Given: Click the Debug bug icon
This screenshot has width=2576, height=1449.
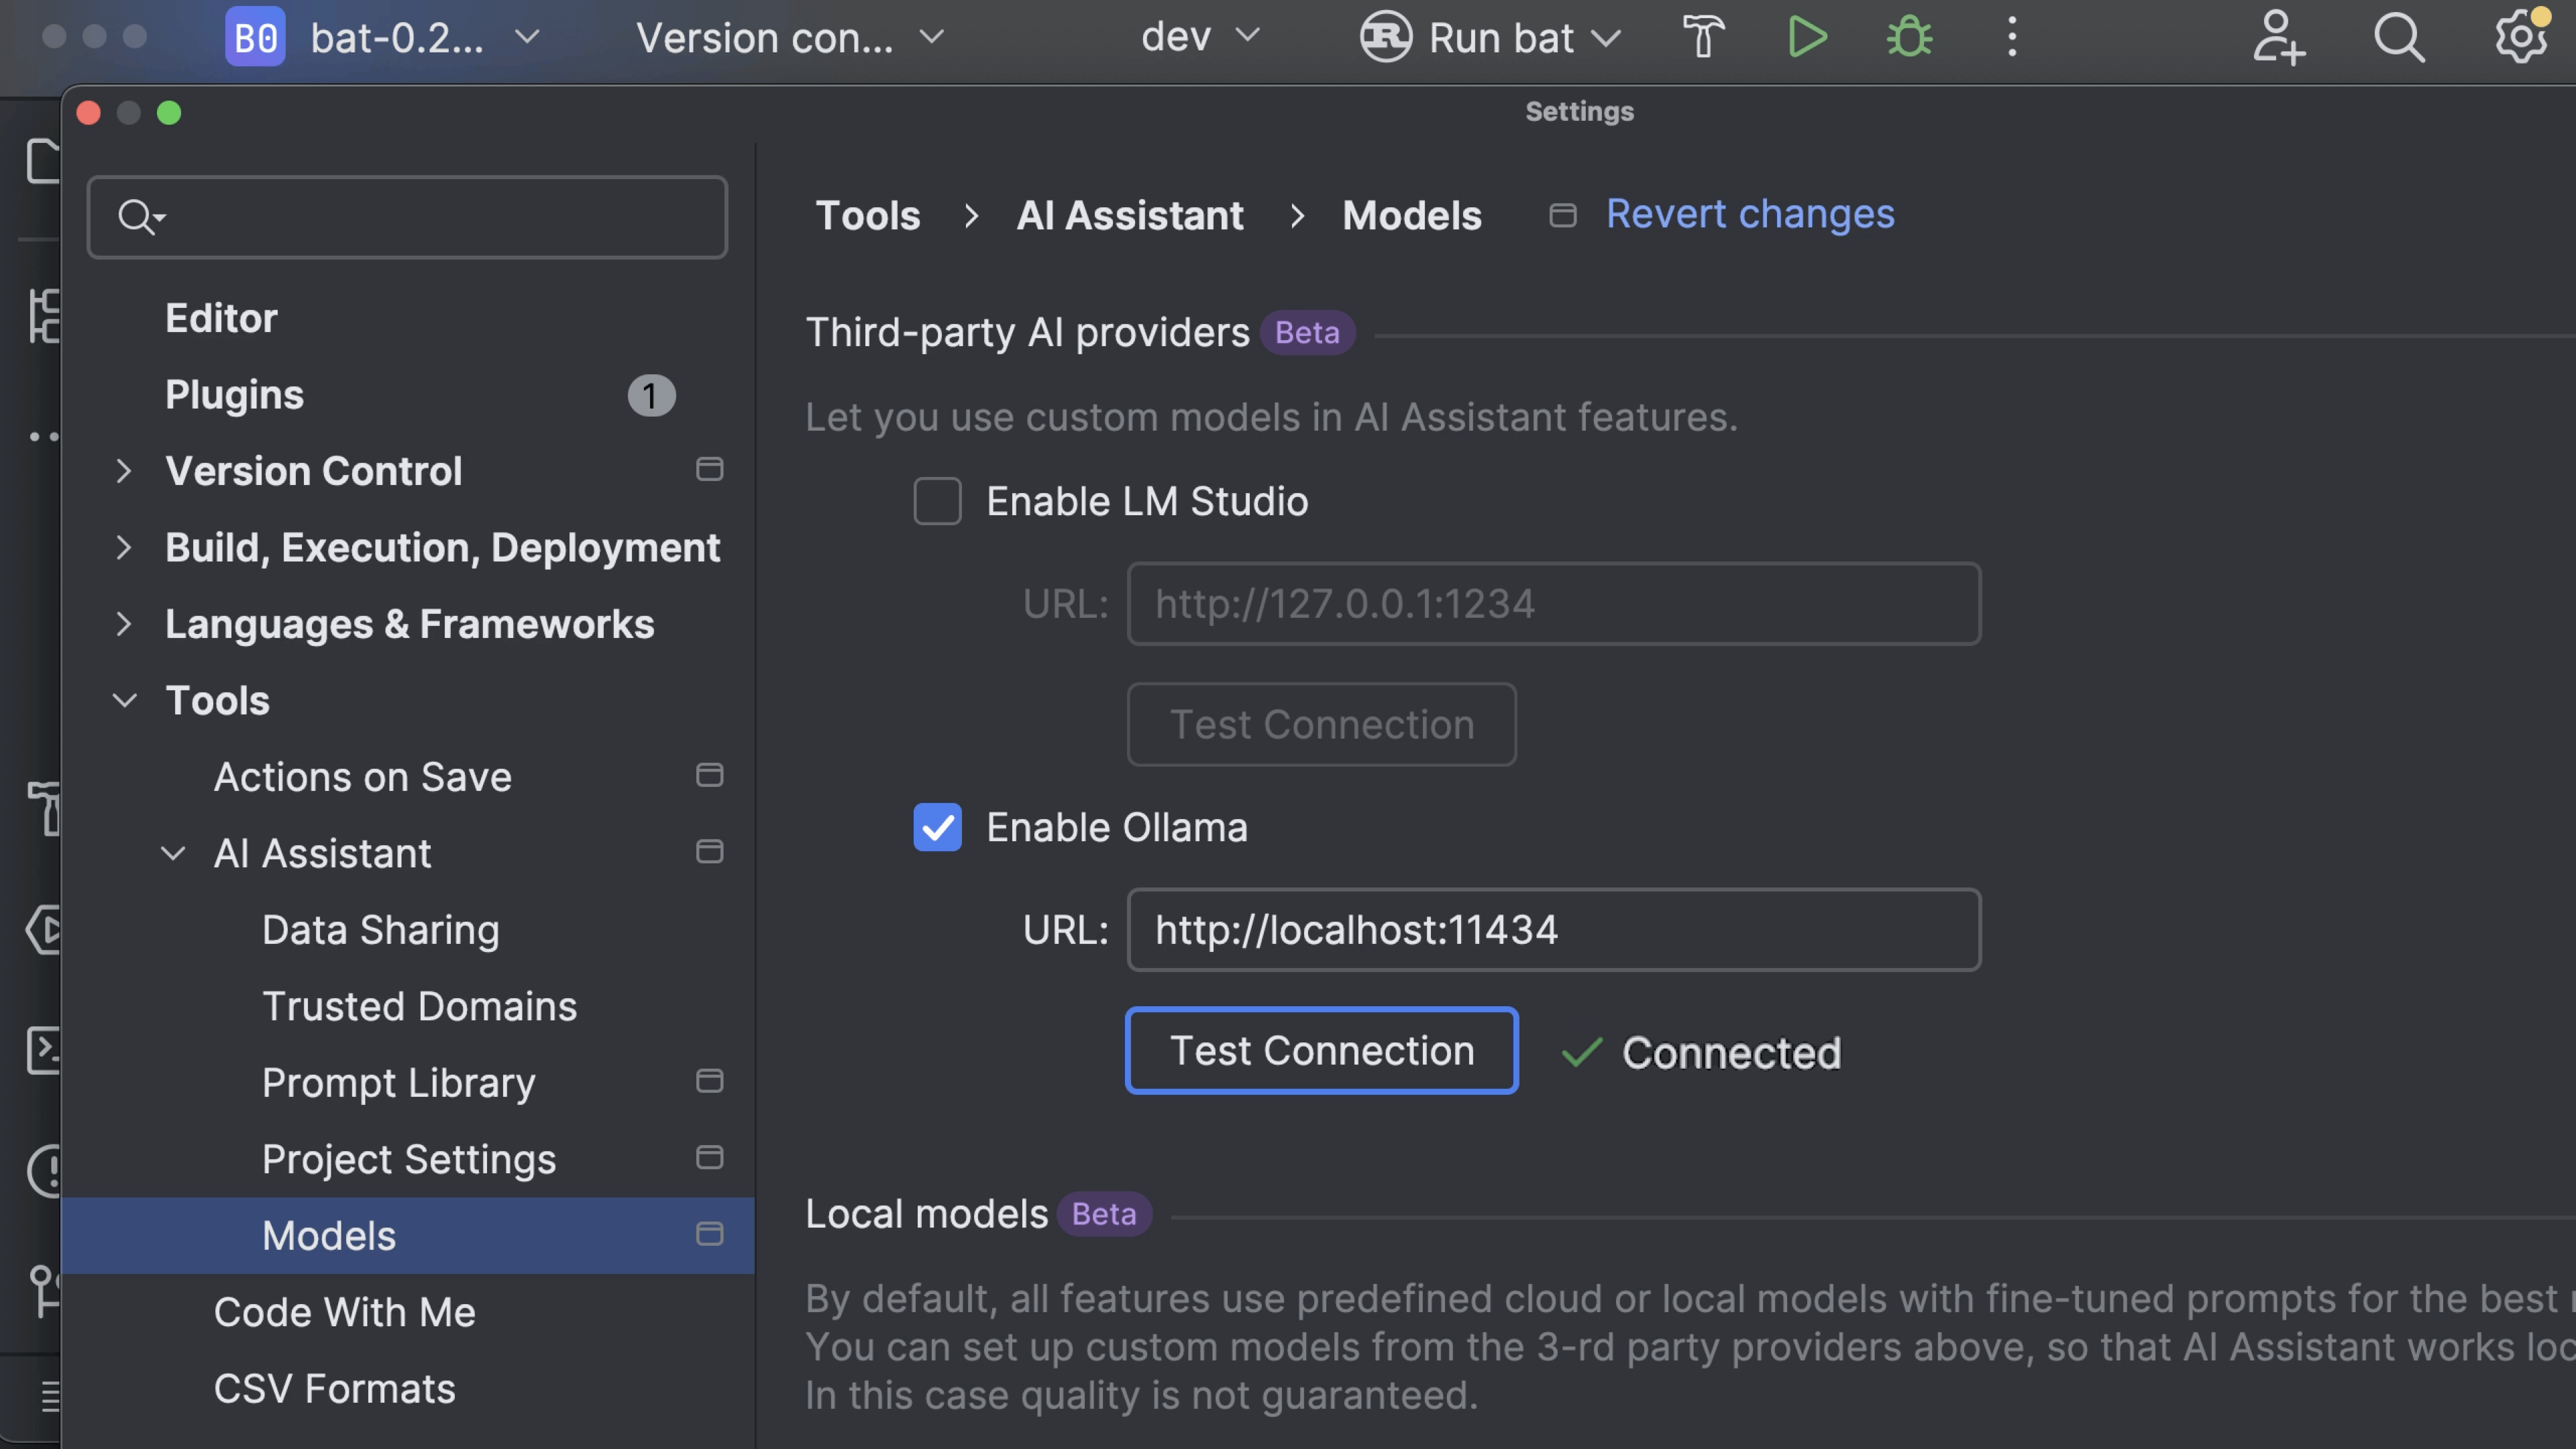Looking at the screenshot, I should [x=1908, y=38].
